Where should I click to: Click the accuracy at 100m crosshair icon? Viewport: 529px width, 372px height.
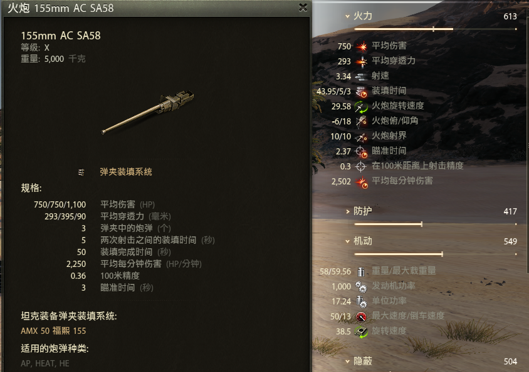(x=361, y=166)
